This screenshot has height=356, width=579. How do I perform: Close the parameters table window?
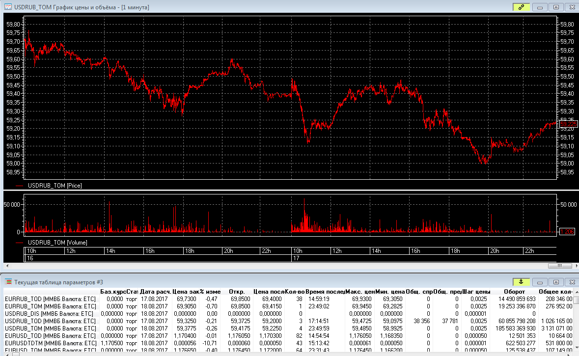pos(570,282)
